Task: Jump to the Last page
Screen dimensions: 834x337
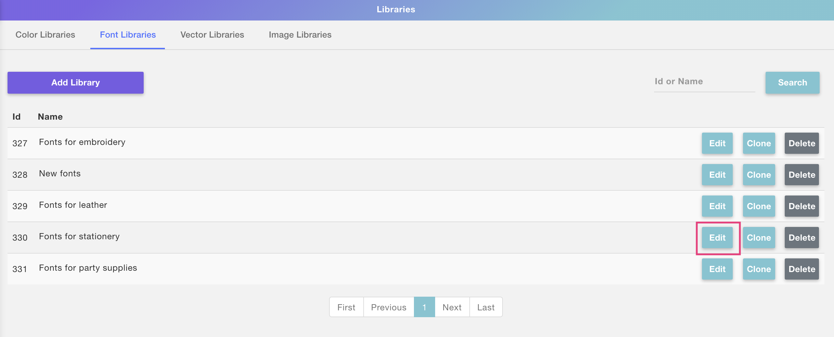Action: (486, 307)
